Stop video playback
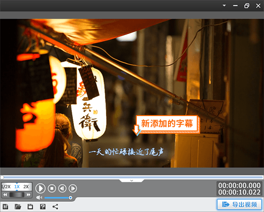This screenshot has width=264, height=212. [52, 188]
